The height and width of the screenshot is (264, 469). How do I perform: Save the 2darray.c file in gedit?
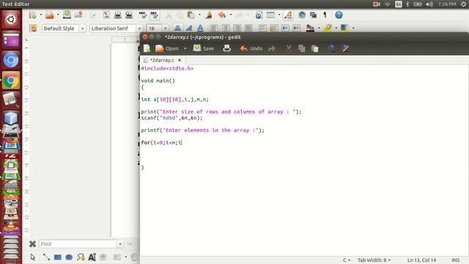(x=204, y=48)
